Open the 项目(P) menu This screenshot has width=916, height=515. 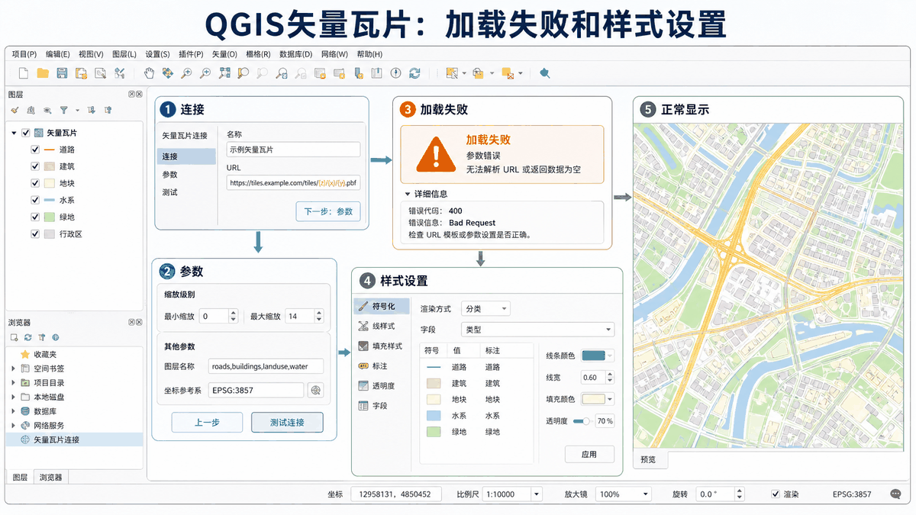point(24,54)
